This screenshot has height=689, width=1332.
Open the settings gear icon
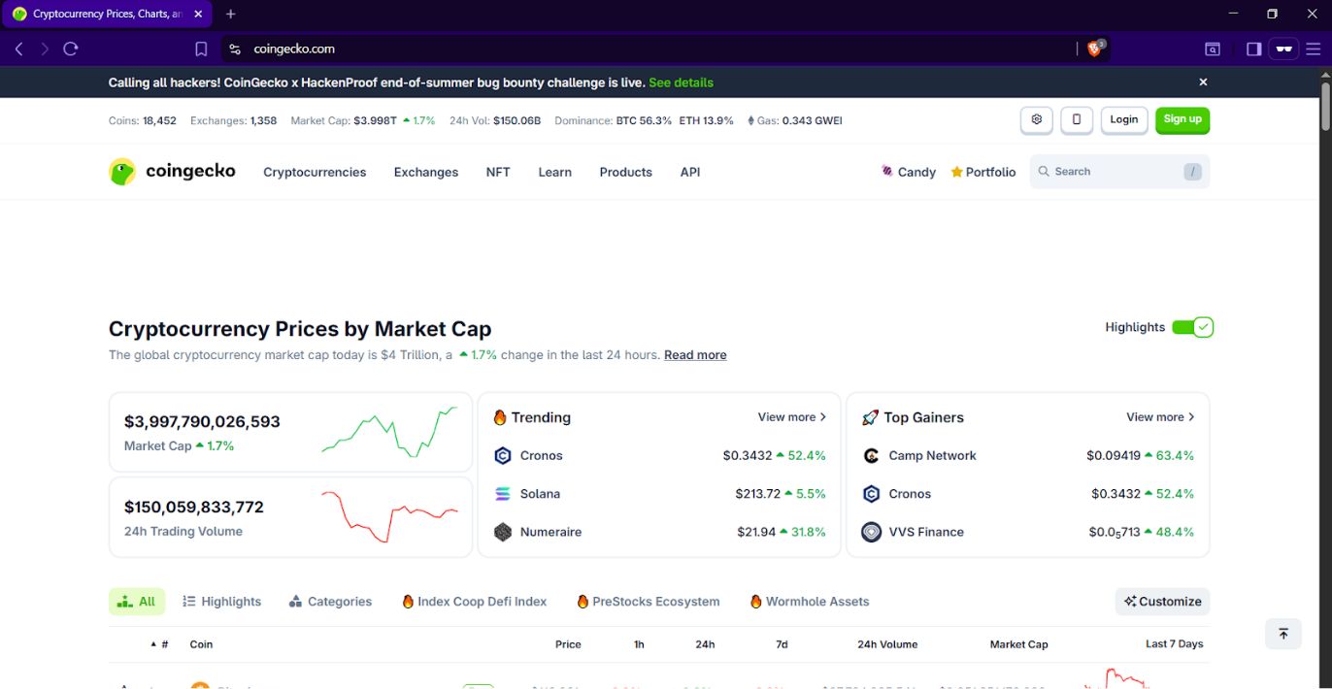1037,120
